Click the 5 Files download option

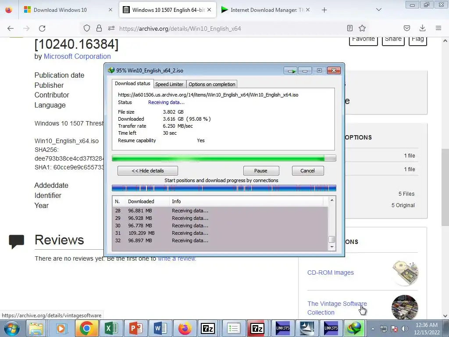tap(406, 194)
